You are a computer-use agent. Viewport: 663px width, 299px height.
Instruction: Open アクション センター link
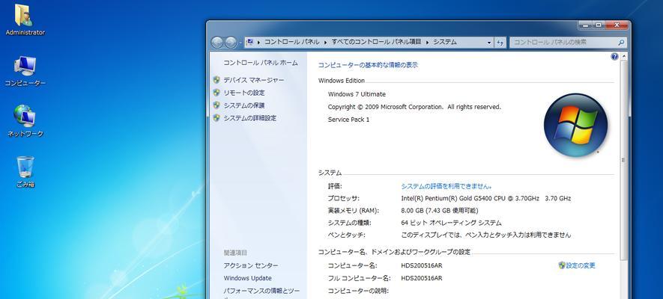pos(251,265)
